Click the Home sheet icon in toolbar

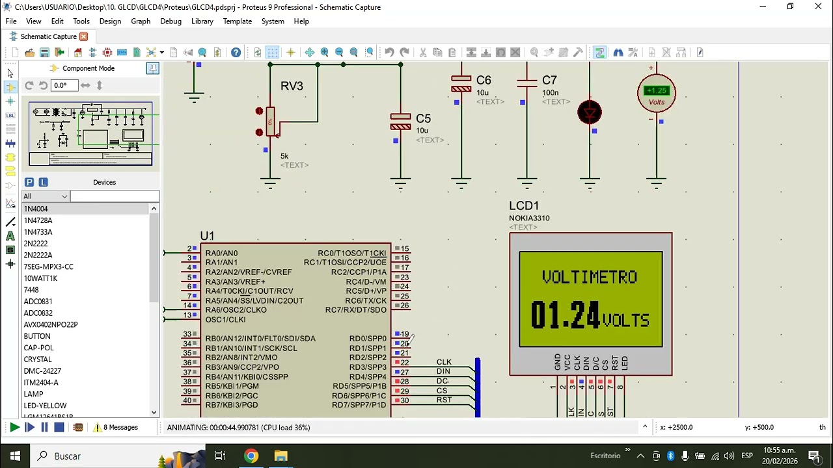[78, 53]
